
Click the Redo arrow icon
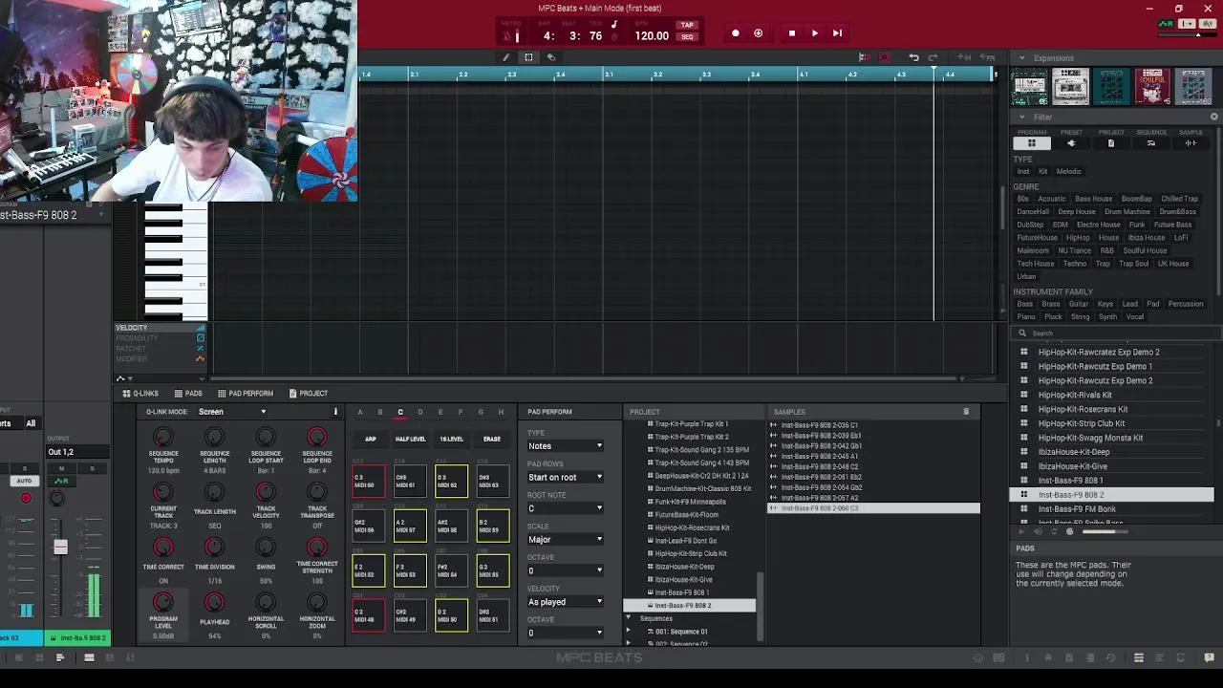(x=933, y=57)
